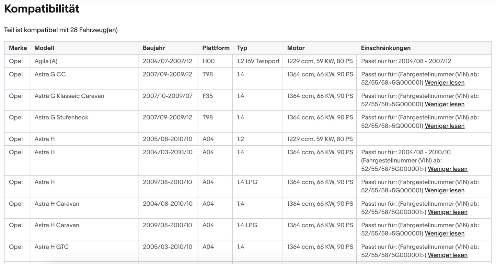Select the Modell column header

(44, 48)
